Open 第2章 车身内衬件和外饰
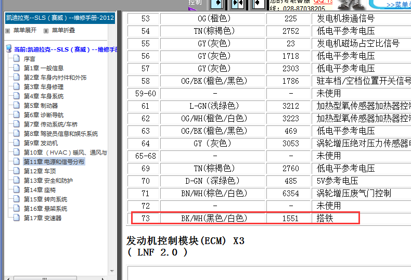This screenshot has width=411, height=280. click(x=55, y=78)
